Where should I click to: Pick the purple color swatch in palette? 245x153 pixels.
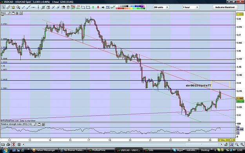click(x=142, y=6)
